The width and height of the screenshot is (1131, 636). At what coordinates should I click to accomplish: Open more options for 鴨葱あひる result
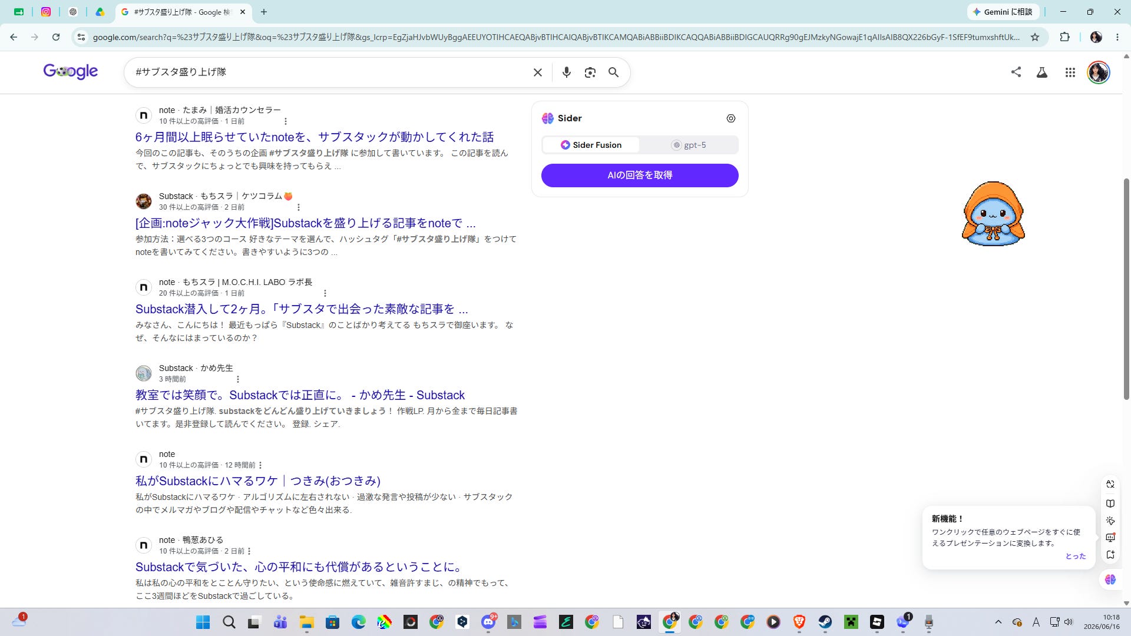249,551
